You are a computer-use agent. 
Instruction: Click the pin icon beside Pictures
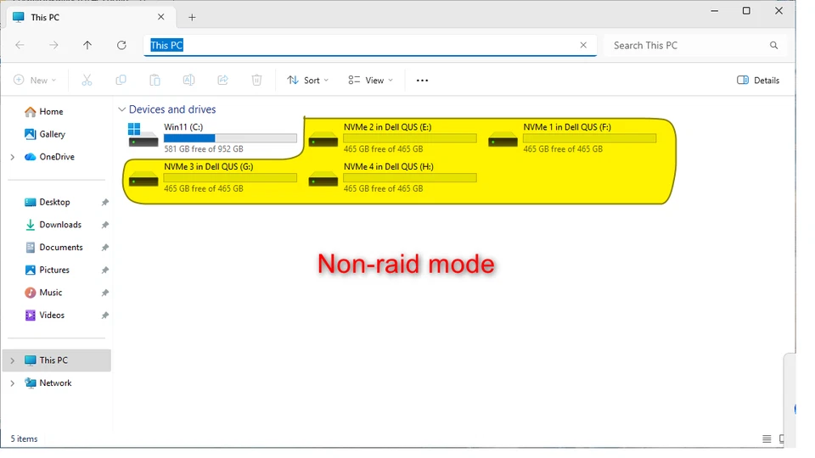click(x=105, y=270)
